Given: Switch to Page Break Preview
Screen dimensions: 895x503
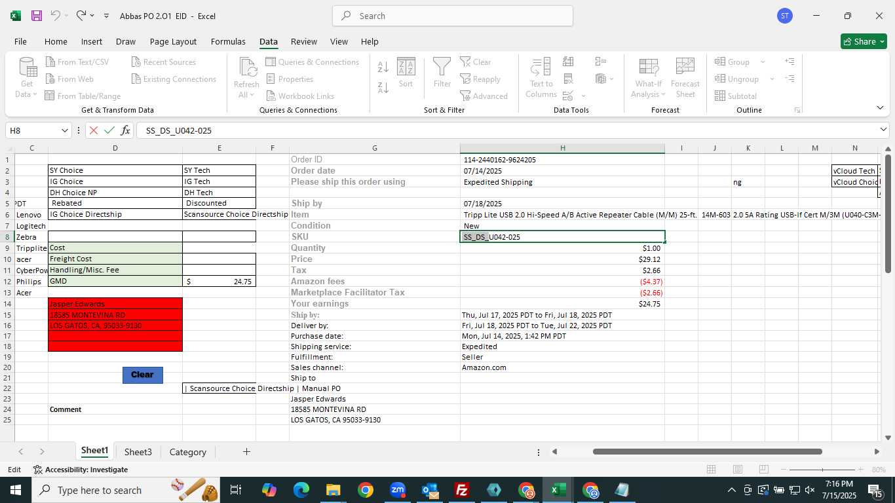Looking at the screenshot, I should 763,470.
